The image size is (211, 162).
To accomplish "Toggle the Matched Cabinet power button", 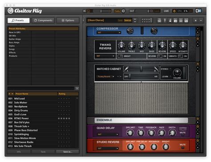I will [x=198, y=64].
